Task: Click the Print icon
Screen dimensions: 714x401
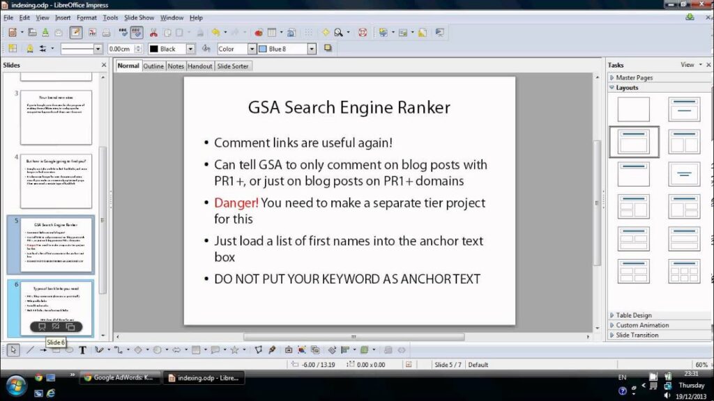Action: (x=106, y=32)
